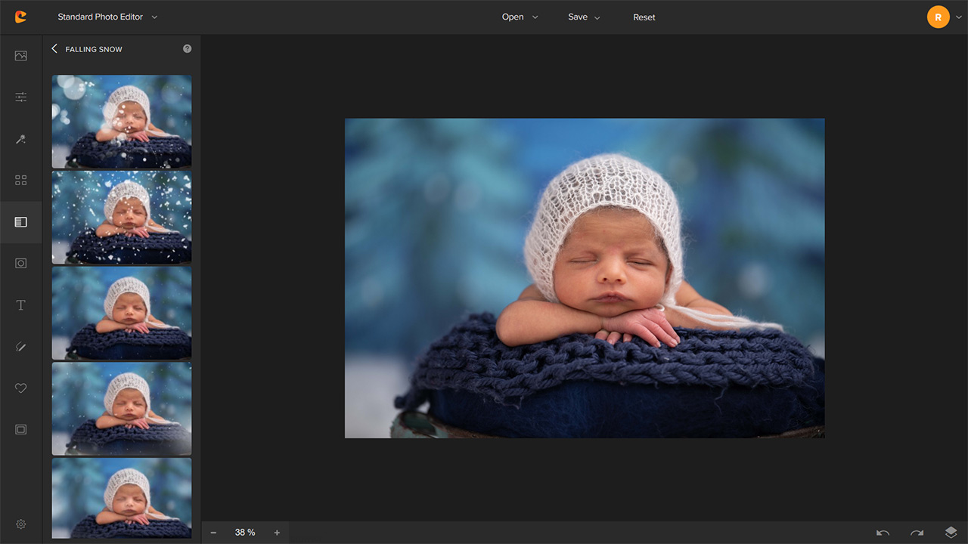
Task: Open the settings gear icon
Action: coord(20,524)
